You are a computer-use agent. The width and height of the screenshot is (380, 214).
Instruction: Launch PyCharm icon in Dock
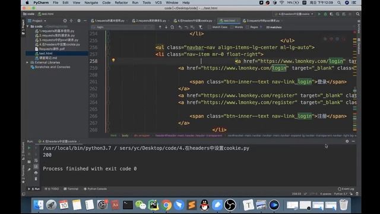click(153, 205)
